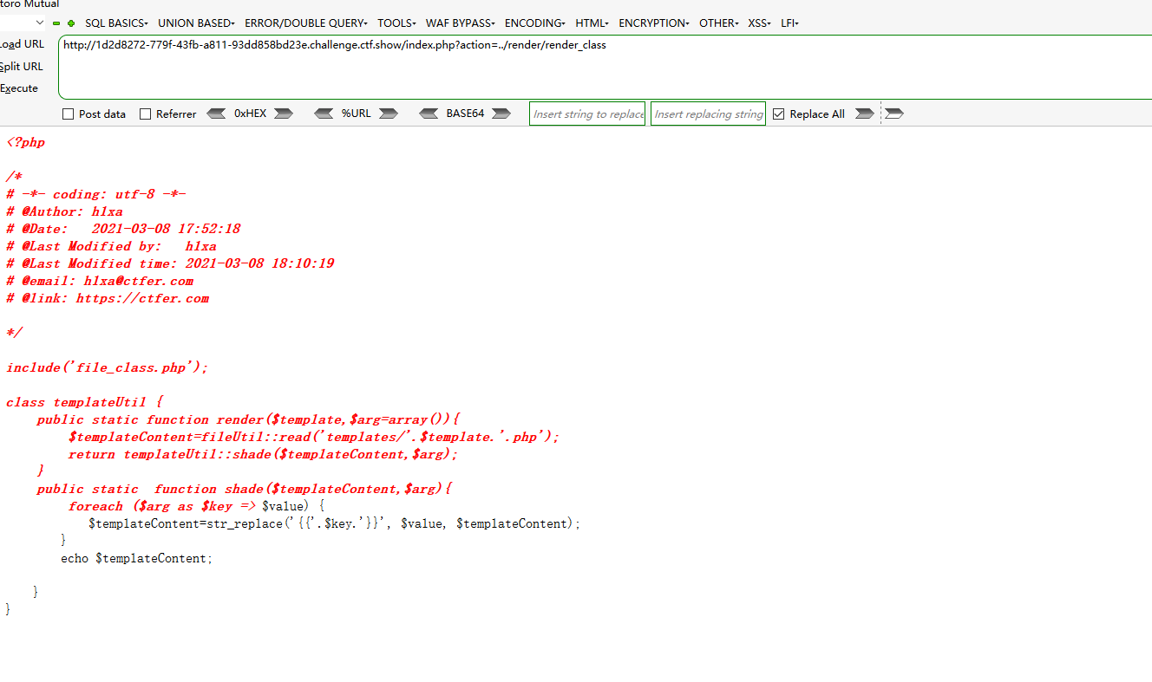Focus the Insert string to replace field
1152x682 pixels.
(587, 113)
